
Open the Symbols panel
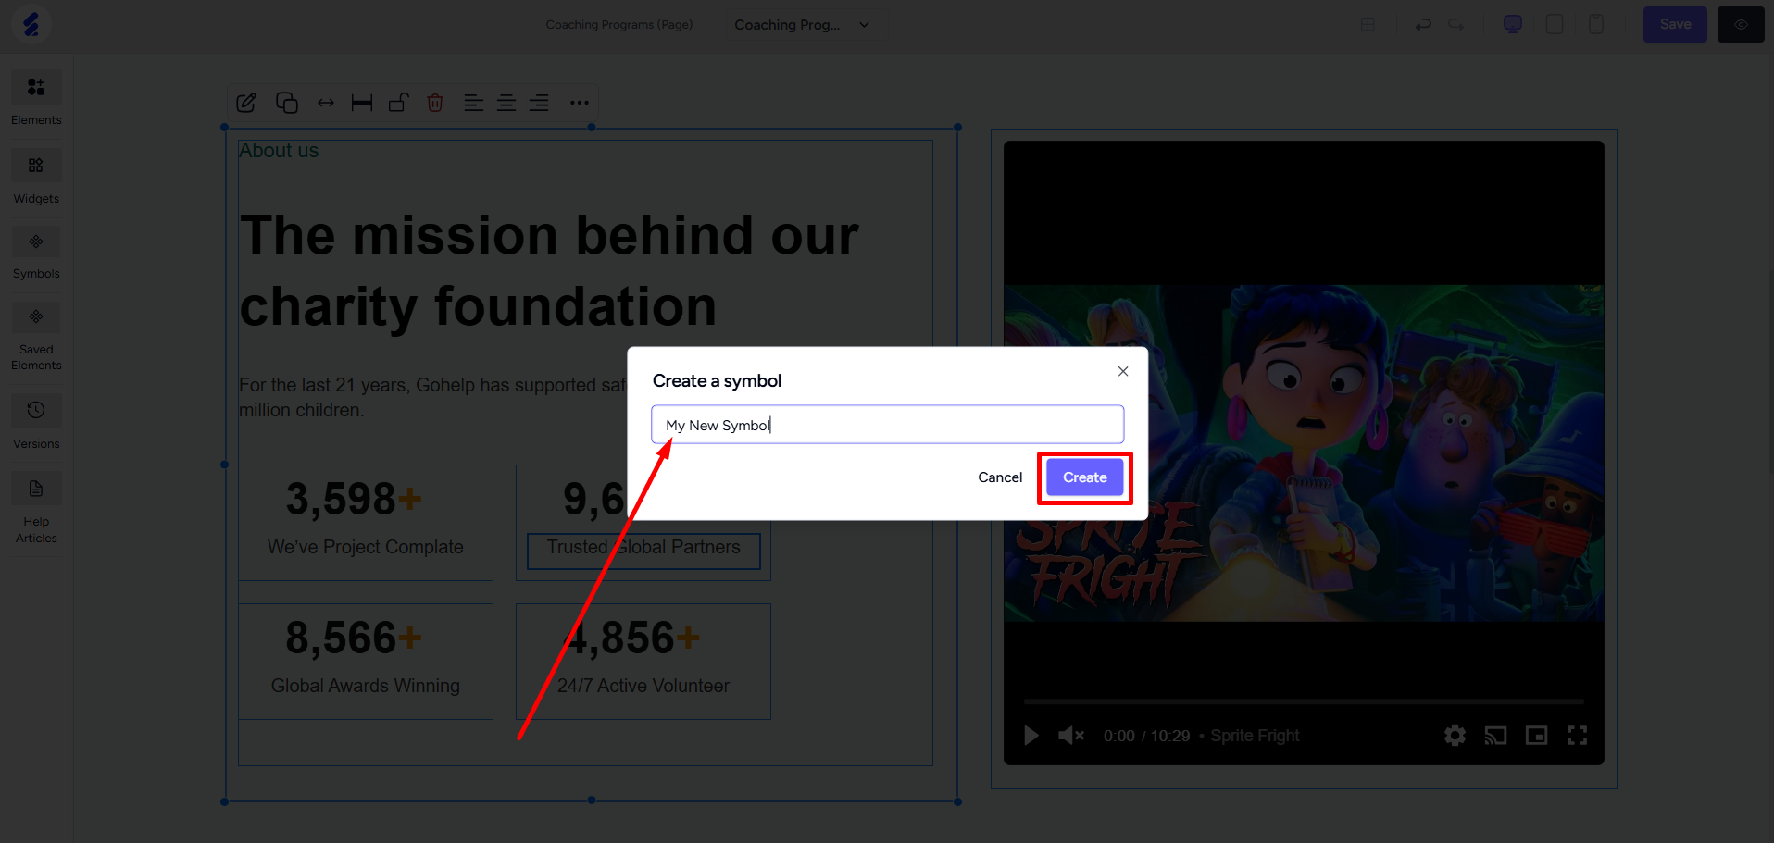tap(36, 253)
